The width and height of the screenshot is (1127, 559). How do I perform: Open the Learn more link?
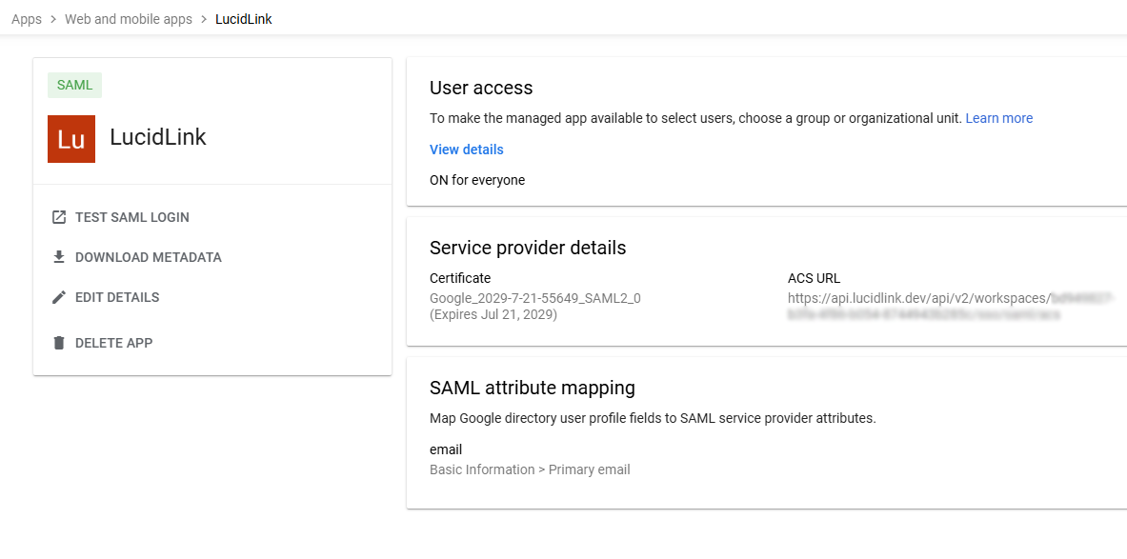click(999, 118)
